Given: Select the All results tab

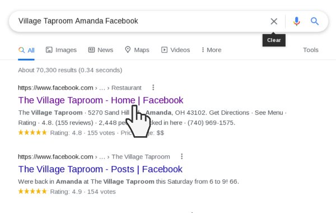Looking at the screenshot, I should (26, 50).
